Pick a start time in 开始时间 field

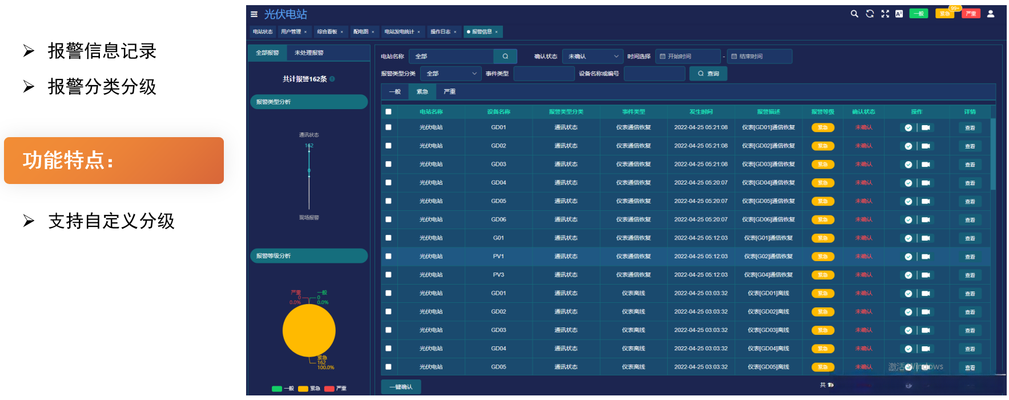point(688,56)
